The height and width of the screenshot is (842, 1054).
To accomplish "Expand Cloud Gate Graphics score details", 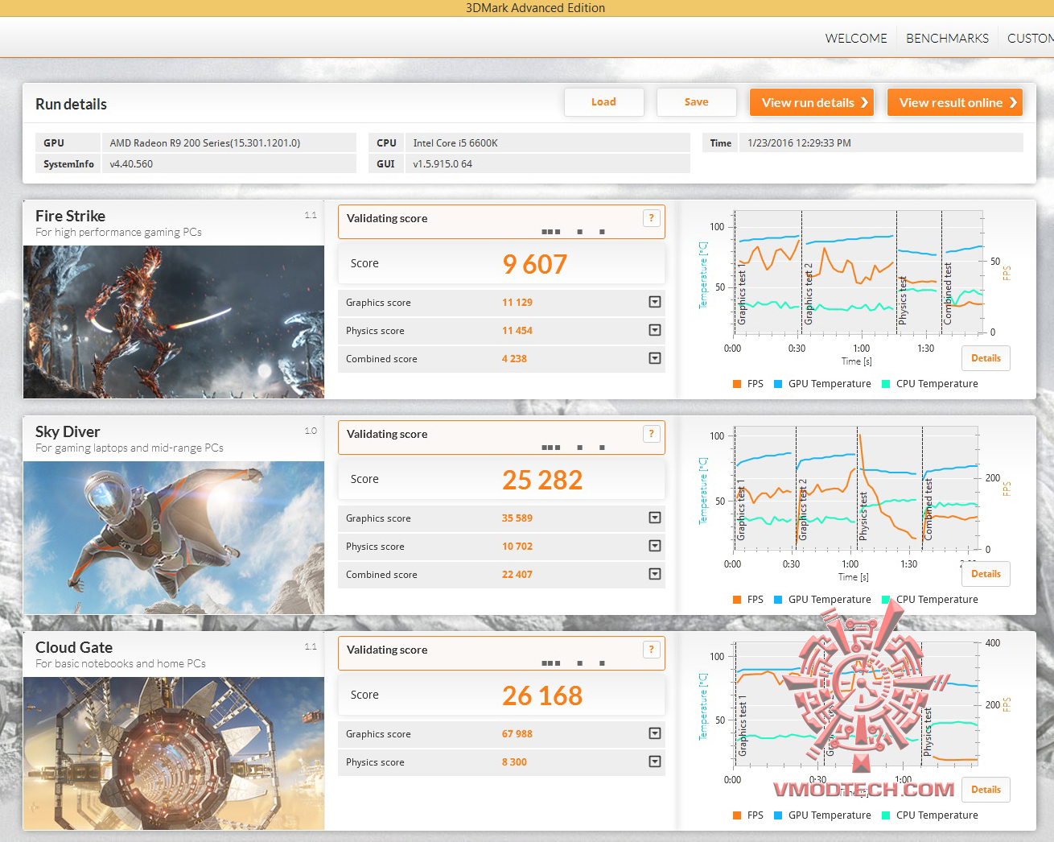I will (x=655, y=733).
